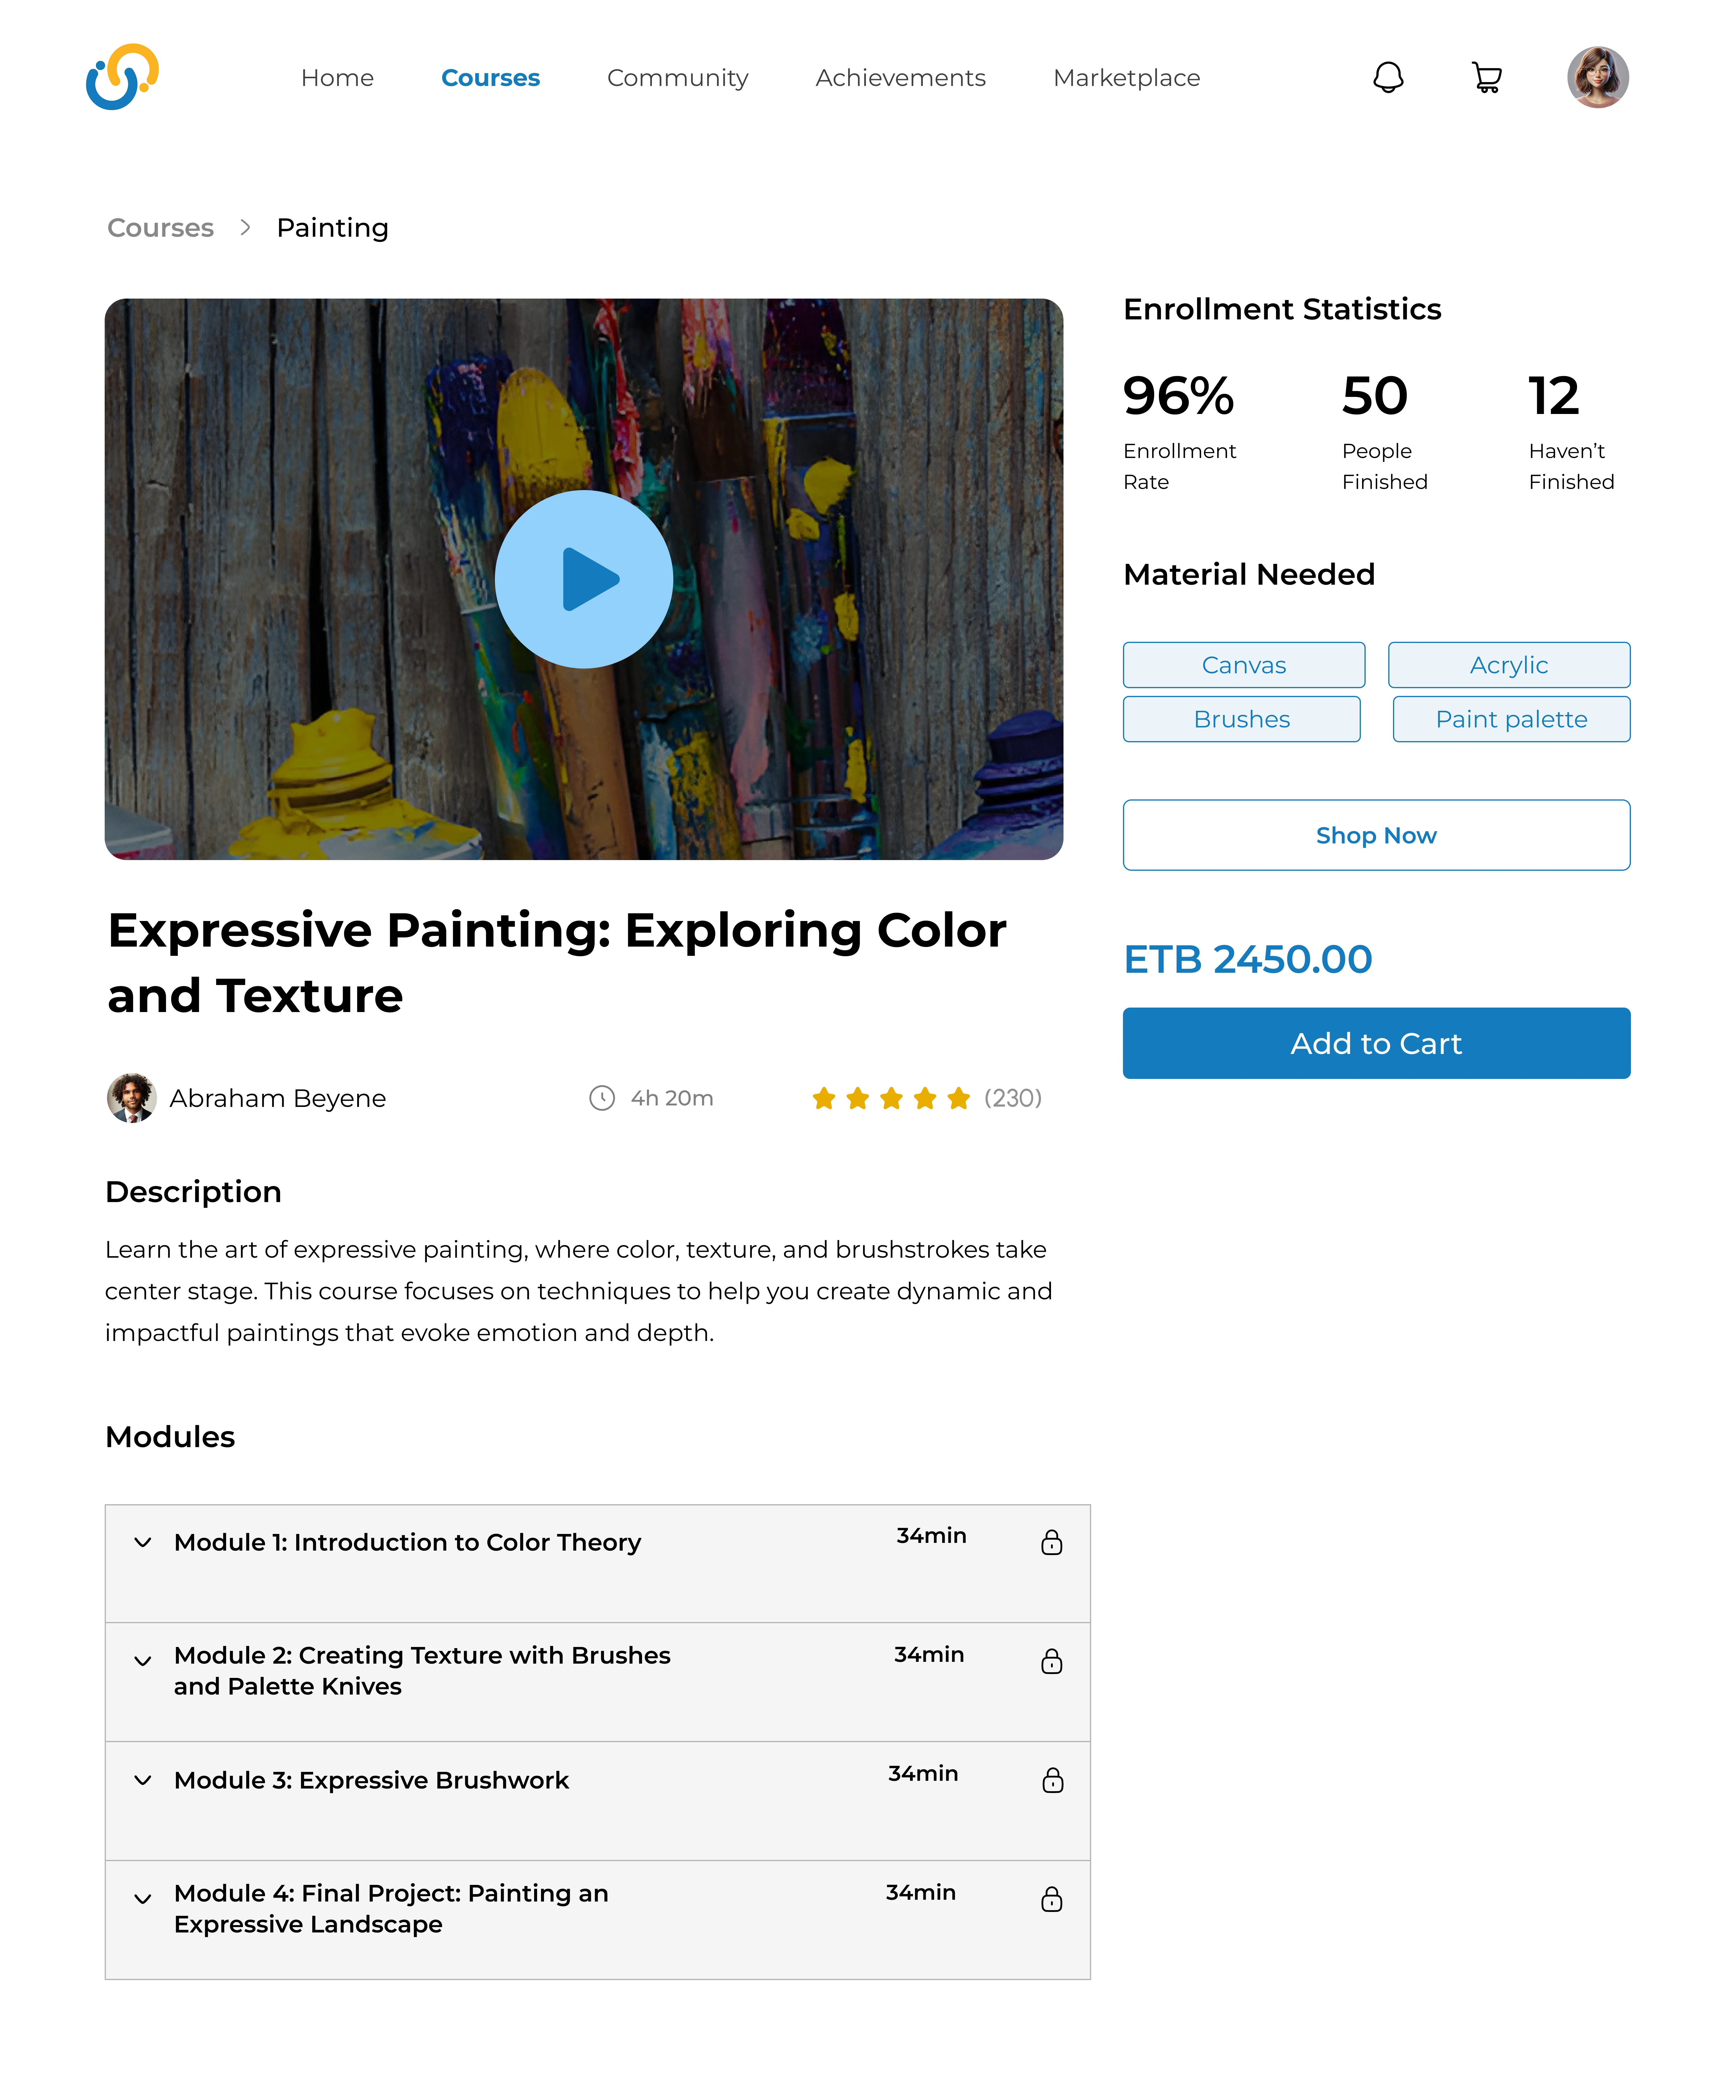The image size is (1713, 2077).
Task: Click the Module 3 lock icon
Action: 1053,1780
